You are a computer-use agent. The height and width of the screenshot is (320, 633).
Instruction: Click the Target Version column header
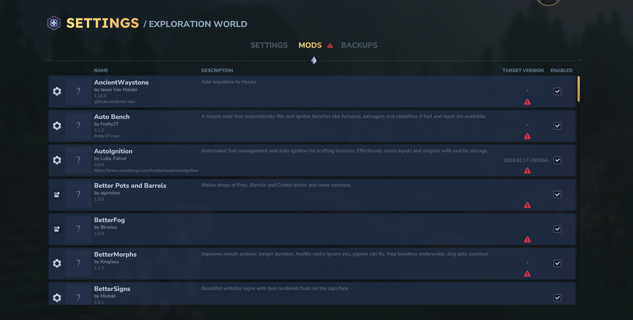523,70
